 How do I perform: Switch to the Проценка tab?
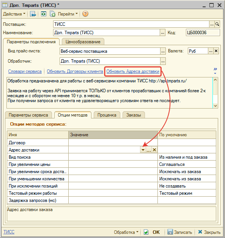point(107,115)
